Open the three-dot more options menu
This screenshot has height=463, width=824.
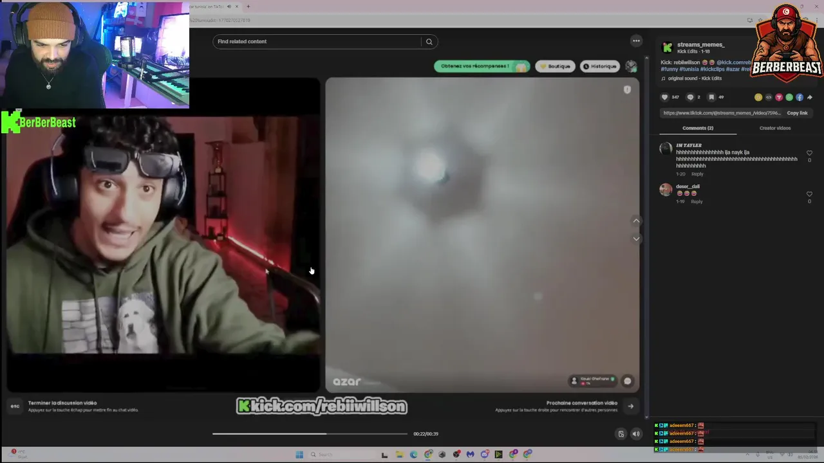[x=636, y=41]
